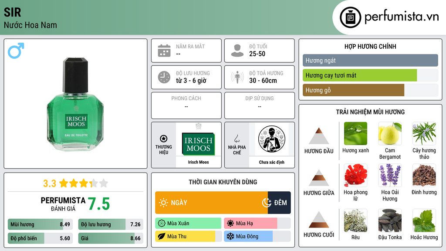Click the male gender symbol icon
446x251 pixels.
[16, 51]
